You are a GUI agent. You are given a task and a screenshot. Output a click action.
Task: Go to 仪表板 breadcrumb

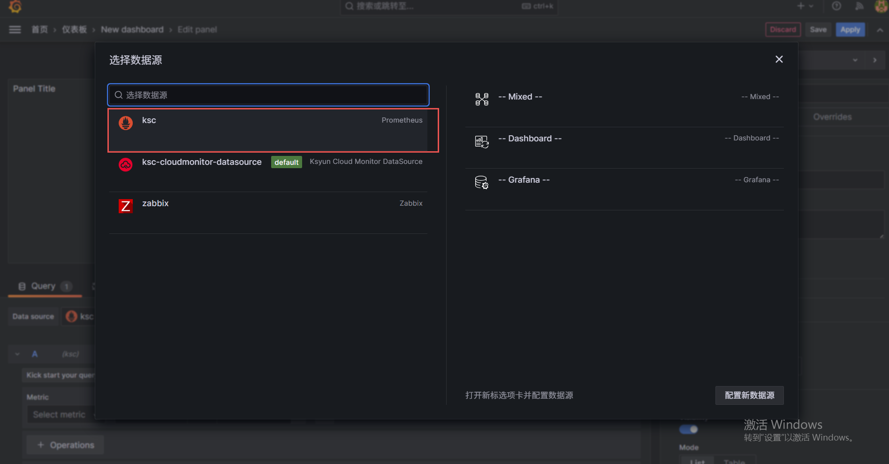(x=74, y=30)
